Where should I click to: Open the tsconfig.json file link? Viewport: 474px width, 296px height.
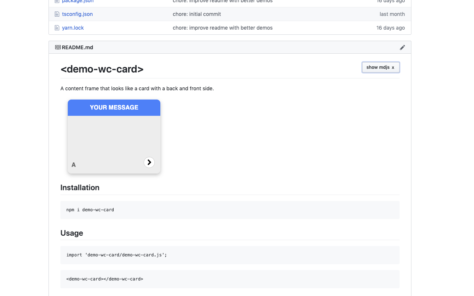77,14
